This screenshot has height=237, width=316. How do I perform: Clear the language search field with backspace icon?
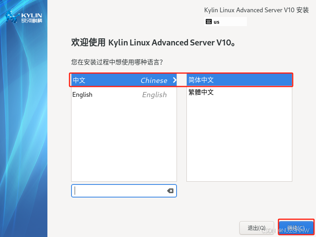170,191
